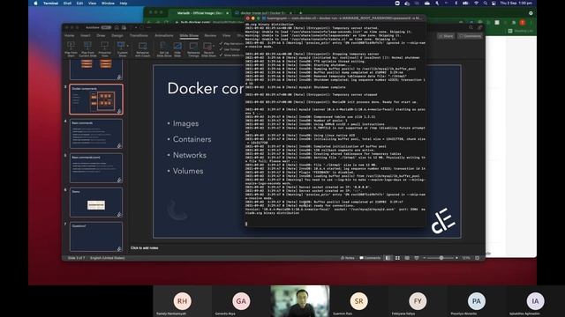The width and height of the screenshot is (565, 317).
Task: Select the Basic commands (cont) slide 5 thumbnail
Action: tap(96, 168)
